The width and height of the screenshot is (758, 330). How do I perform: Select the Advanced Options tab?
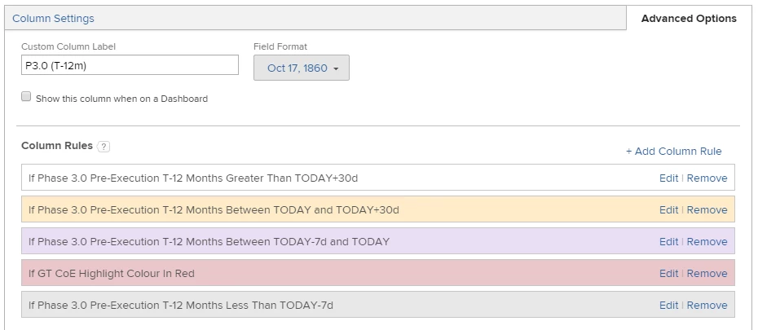pos(689,18)
